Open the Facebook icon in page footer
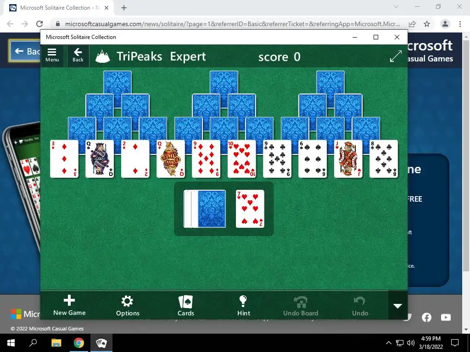470x352 pixels. click(426, 317)
